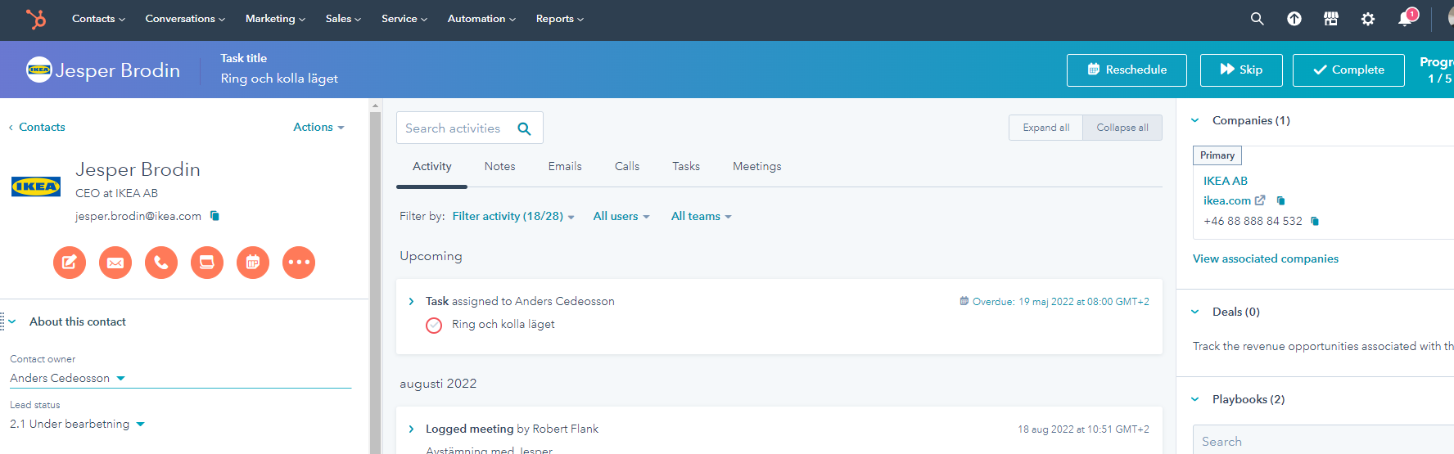Click the IKEA logo beside contact name

pyautogui.click(x=35, y=187)
